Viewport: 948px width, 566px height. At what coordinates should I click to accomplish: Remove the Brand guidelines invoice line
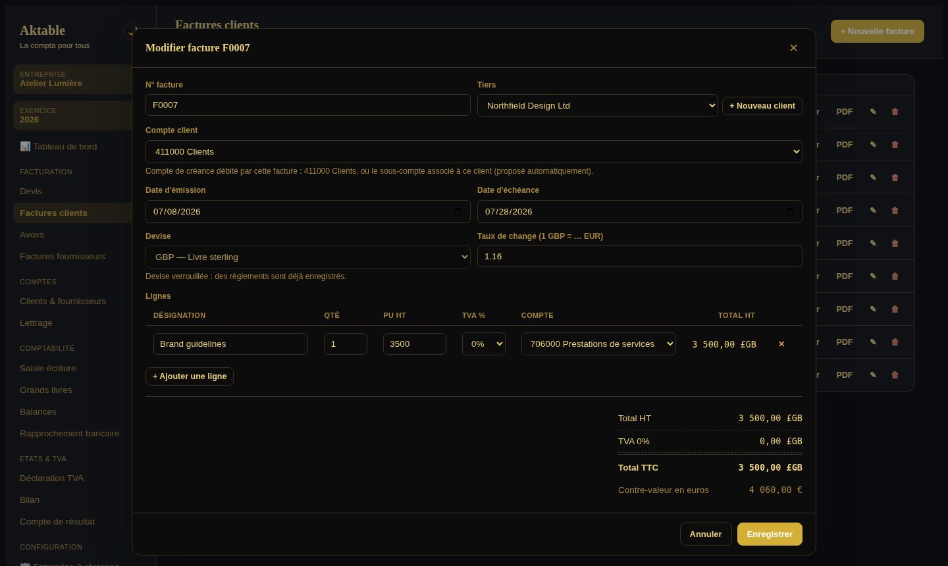click(781, 344)
